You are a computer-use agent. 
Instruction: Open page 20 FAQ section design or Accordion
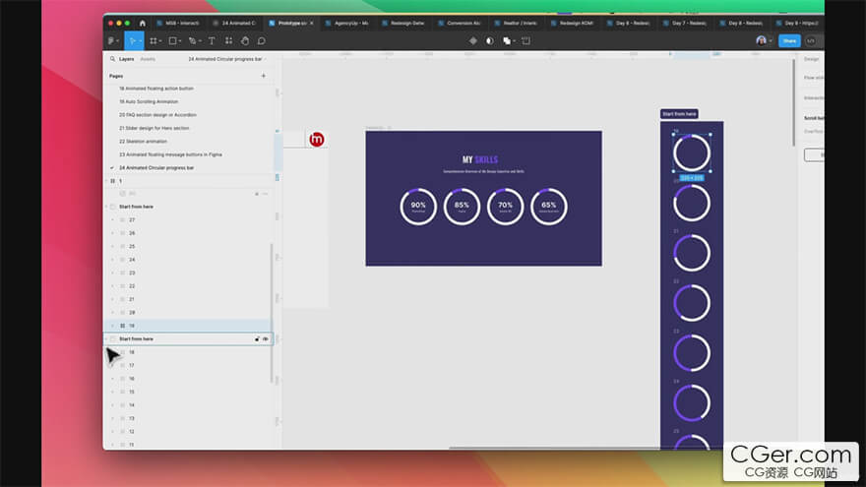pyautogui.click(x=158, y=115)
